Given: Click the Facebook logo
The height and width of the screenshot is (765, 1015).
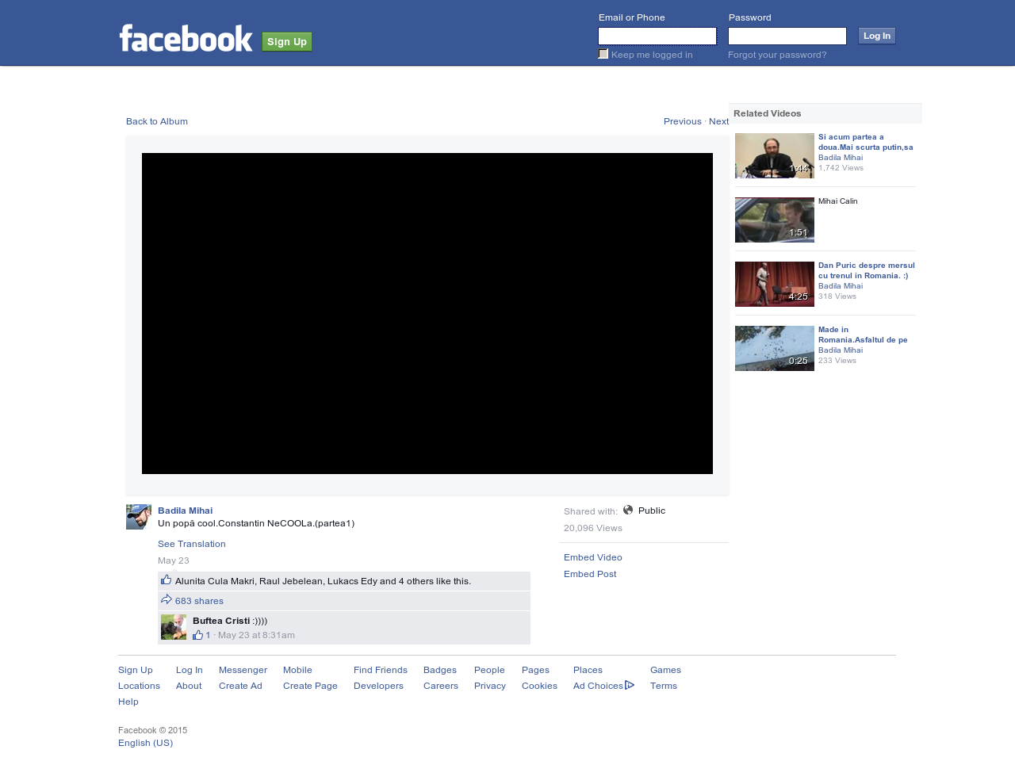Looking at the screenshot, I should pyautogui.click(x=186, y=38).
